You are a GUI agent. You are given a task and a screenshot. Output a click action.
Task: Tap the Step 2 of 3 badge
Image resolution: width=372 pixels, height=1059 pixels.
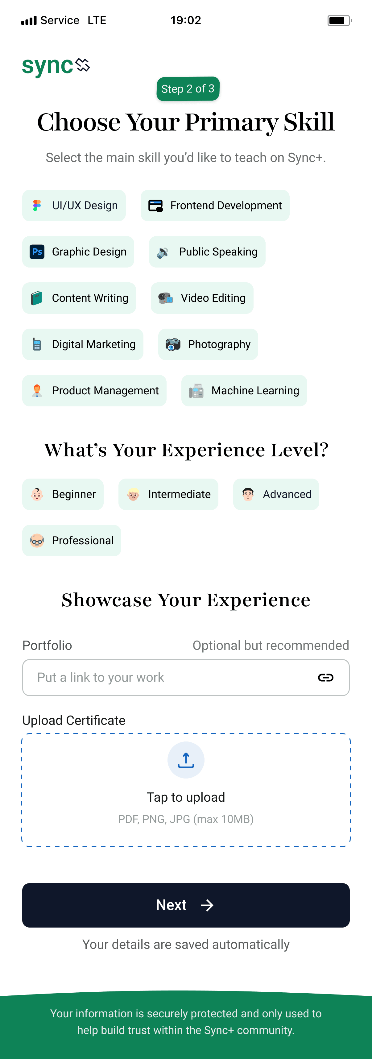188,89
